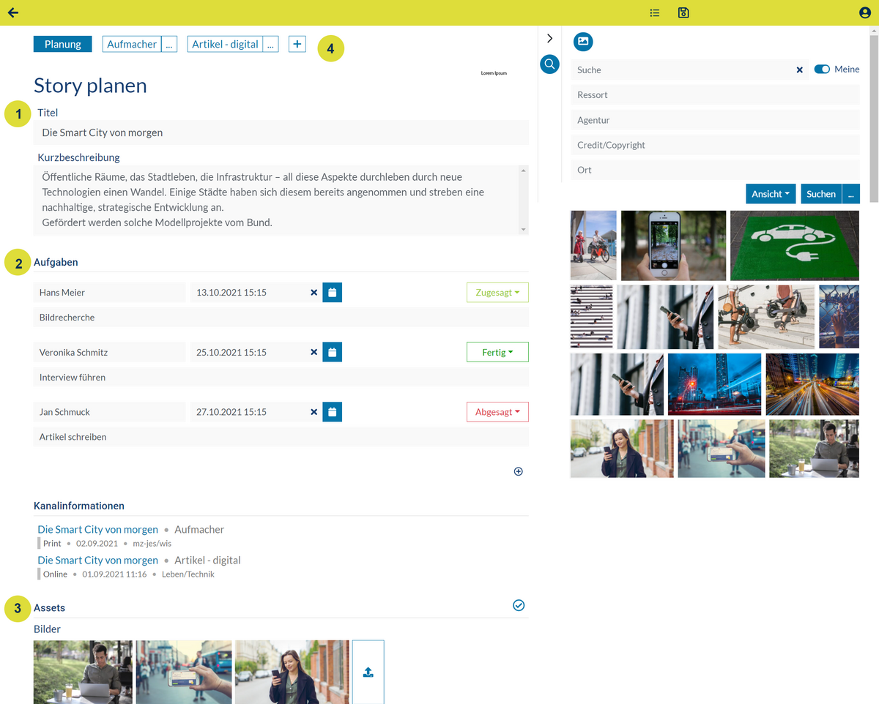Select the long-exposure city traffic lights image
Image resolution: width=879 pixels, height=704 pixels.
(812, 384)
